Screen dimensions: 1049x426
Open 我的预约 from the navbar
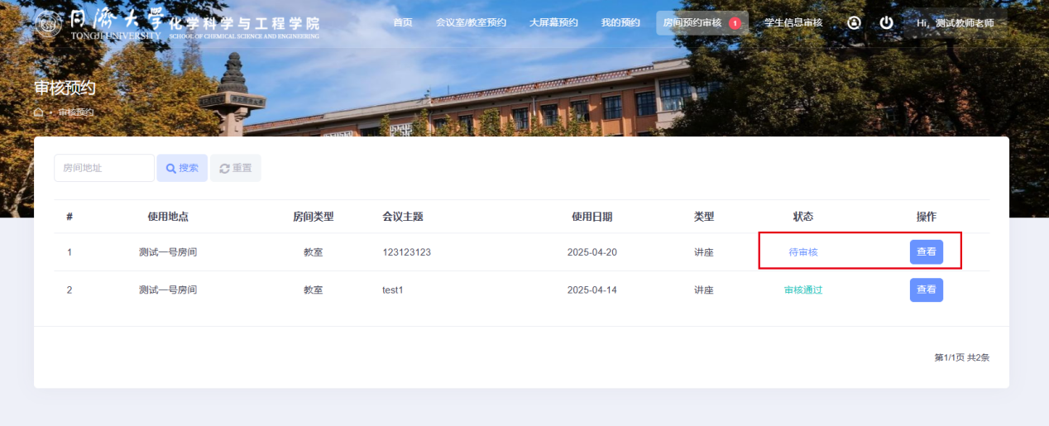point(620,22)
